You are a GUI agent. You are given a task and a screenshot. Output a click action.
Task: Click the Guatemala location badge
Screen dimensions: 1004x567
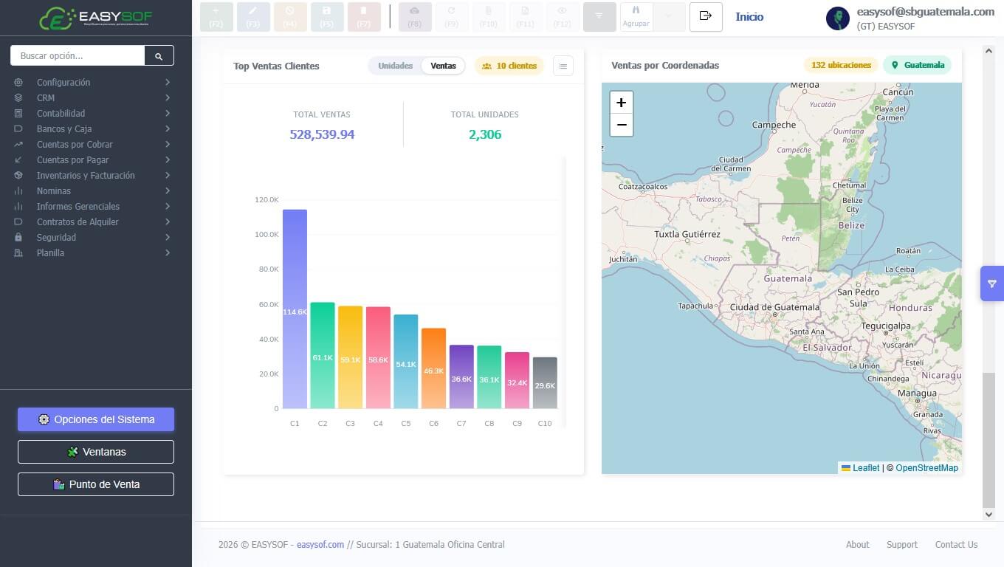pos(917,65)
